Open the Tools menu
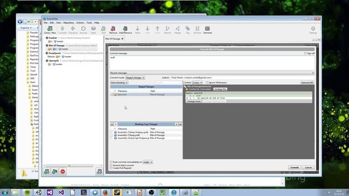 [x=89, y=23]
